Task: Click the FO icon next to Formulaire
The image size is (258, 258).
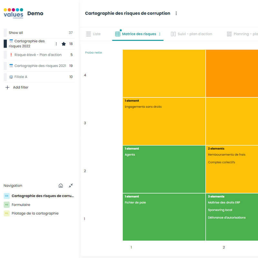Action: point(6,204)
